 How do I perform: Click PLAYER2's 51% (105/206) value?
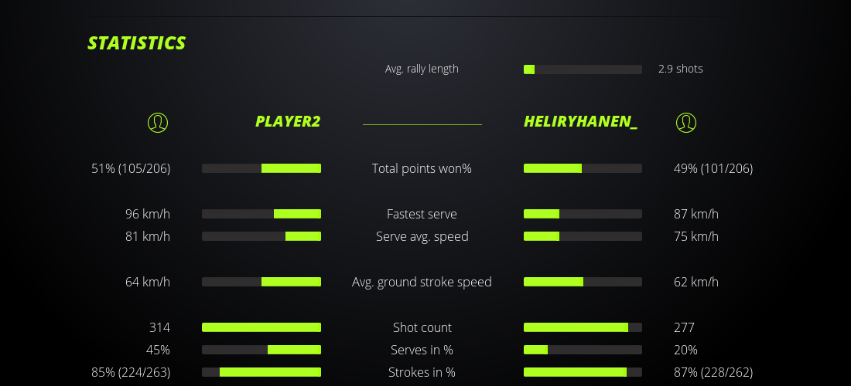(x=131, y=168)
